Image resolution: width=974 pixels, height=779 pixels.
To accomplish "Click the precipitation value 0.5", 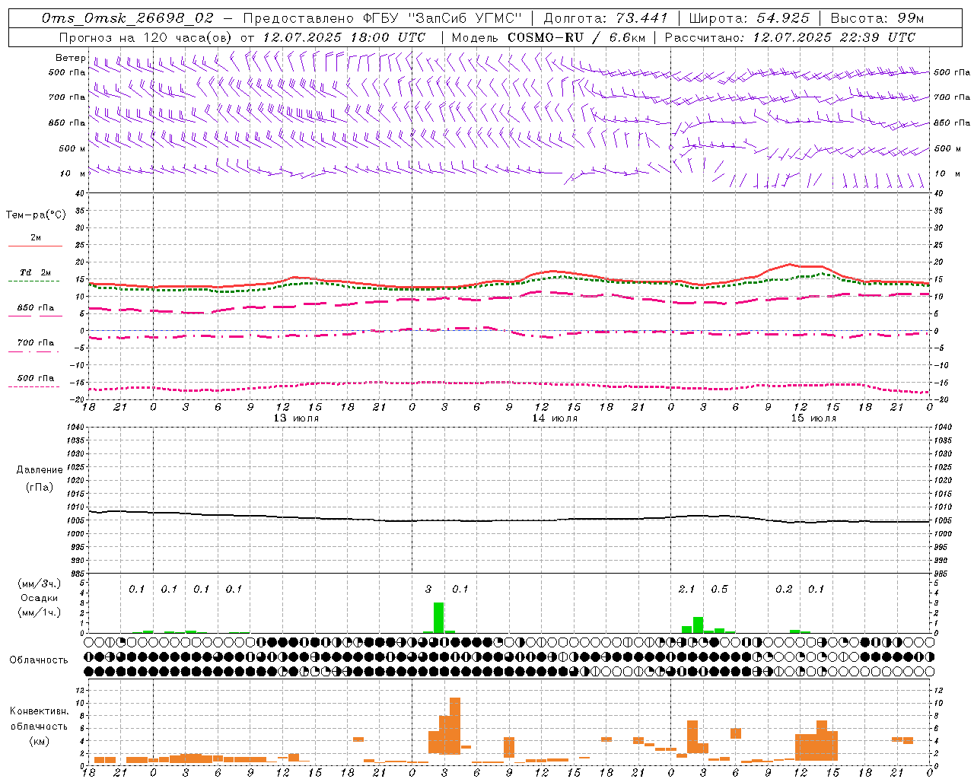I will tap(719, 589).
